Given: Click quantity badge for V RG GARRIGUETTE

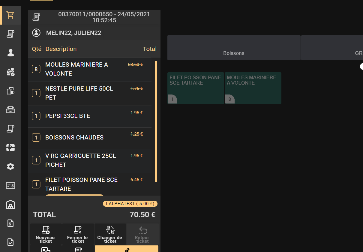Looking at the screenshot, I should click(36, 160).
